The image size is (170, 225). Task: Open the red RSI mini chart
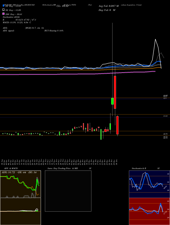click(x=149, y=211)
